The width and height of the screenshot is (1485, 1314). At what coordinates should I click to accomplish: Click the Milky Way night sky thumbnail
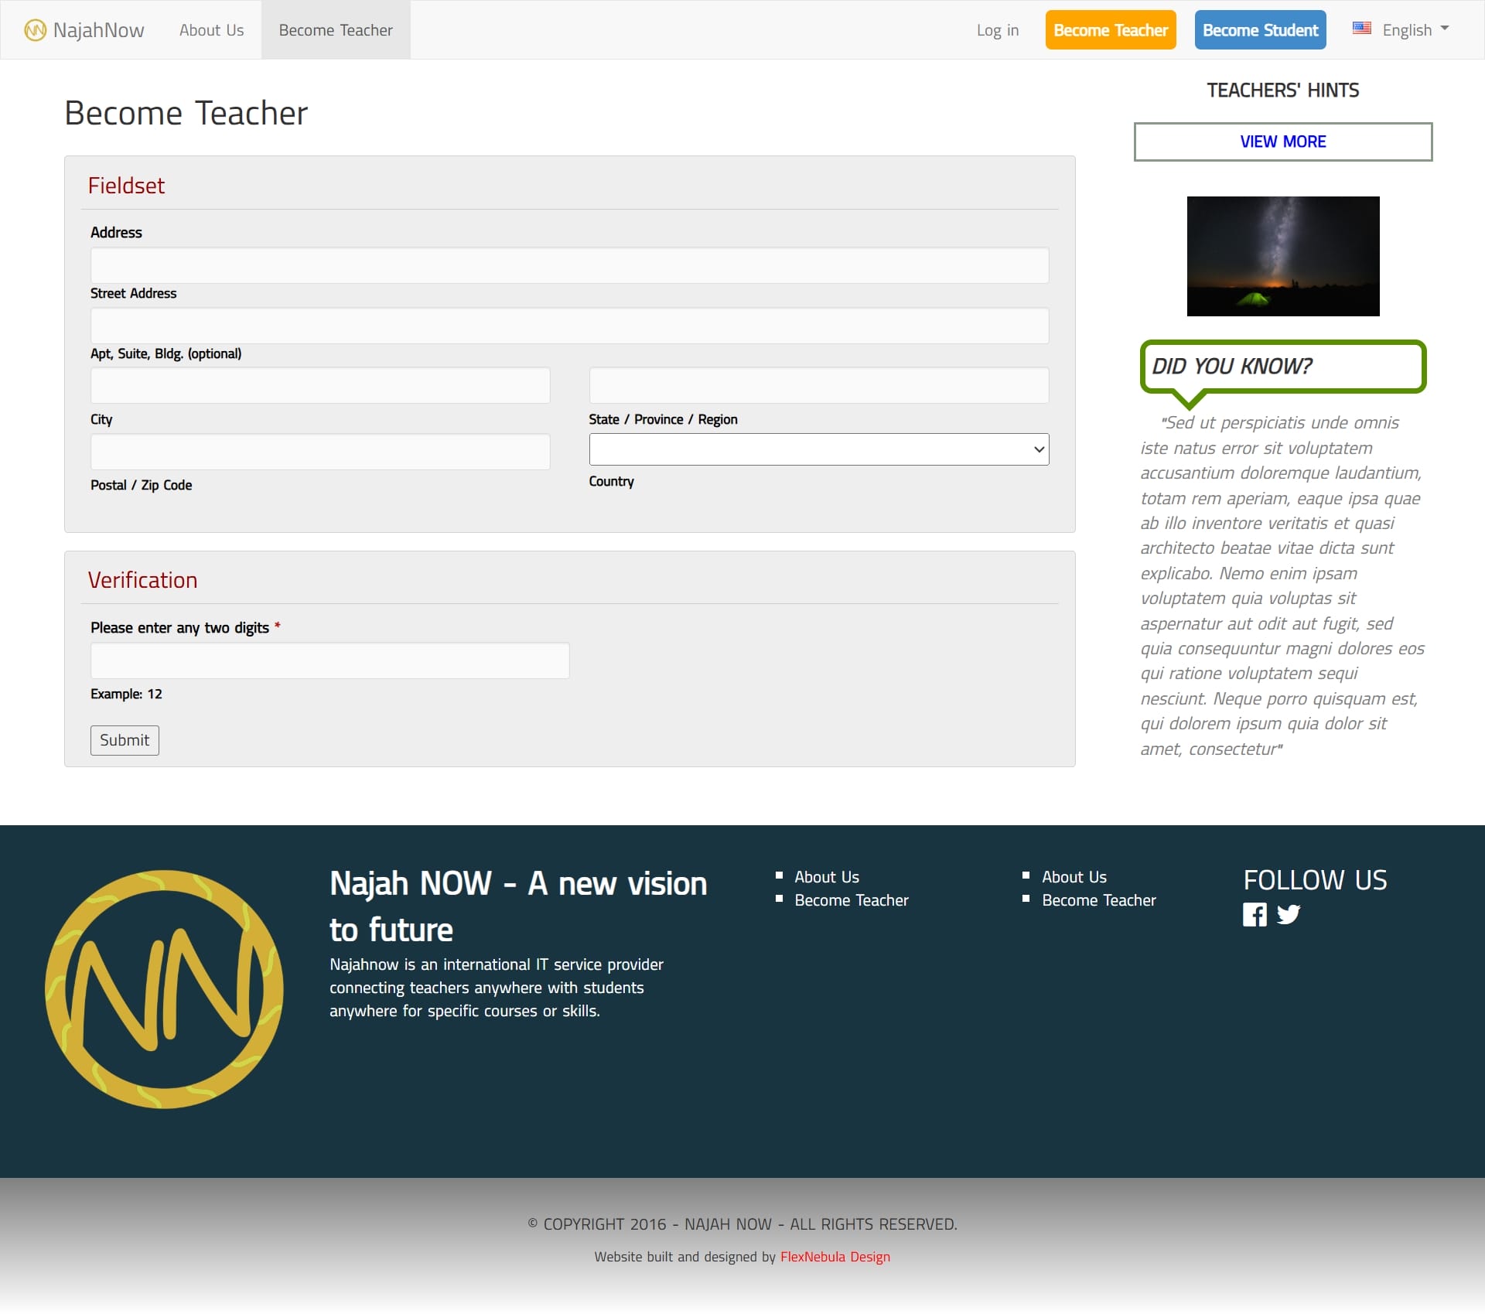1282,256
